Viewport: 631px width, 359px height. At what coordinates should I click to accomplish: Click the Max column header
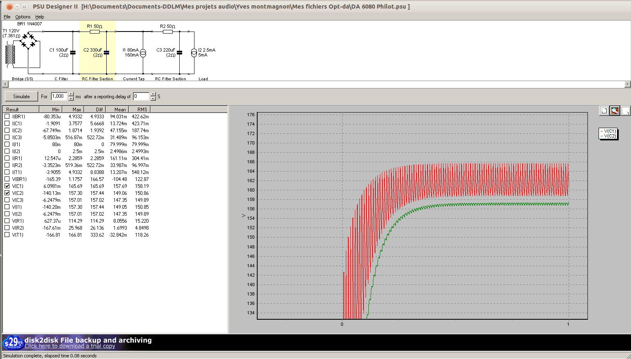point(73,109)
